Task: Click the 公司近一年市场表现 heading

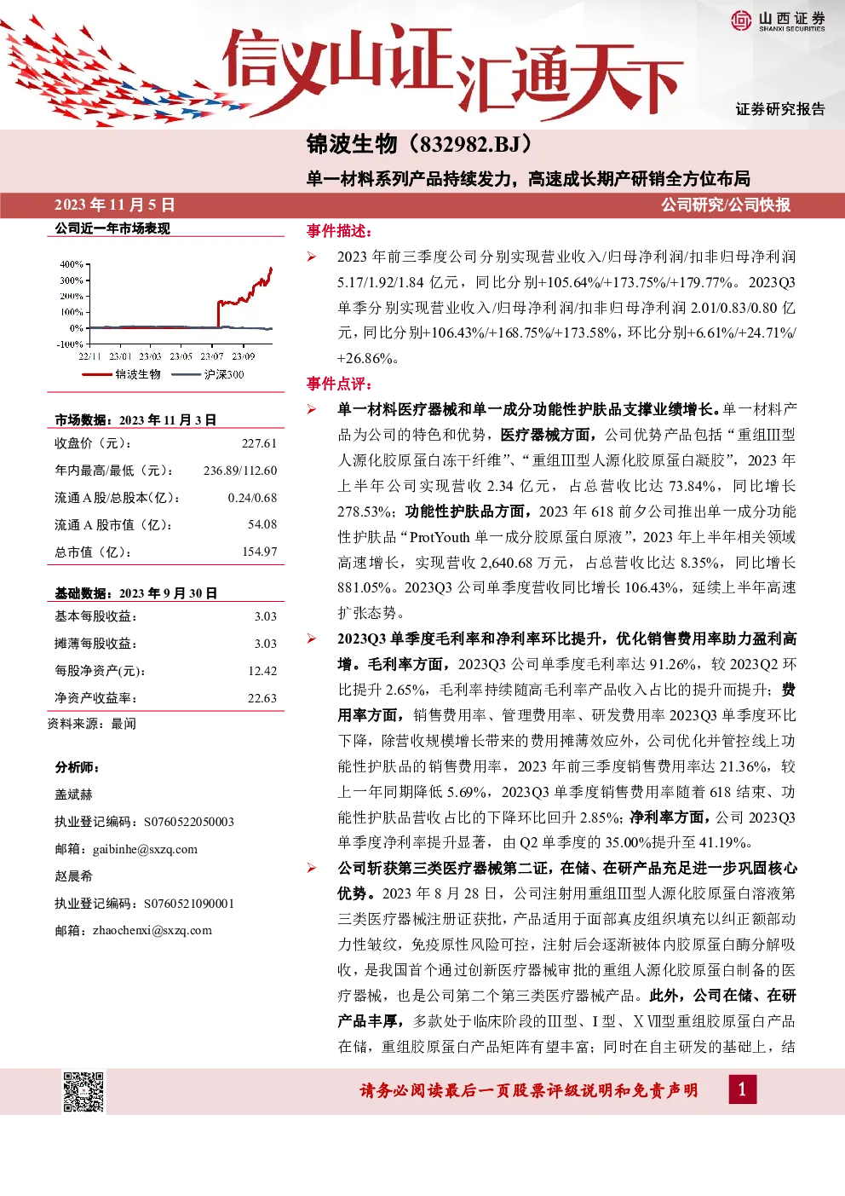Action: click(x=112, y=228)
